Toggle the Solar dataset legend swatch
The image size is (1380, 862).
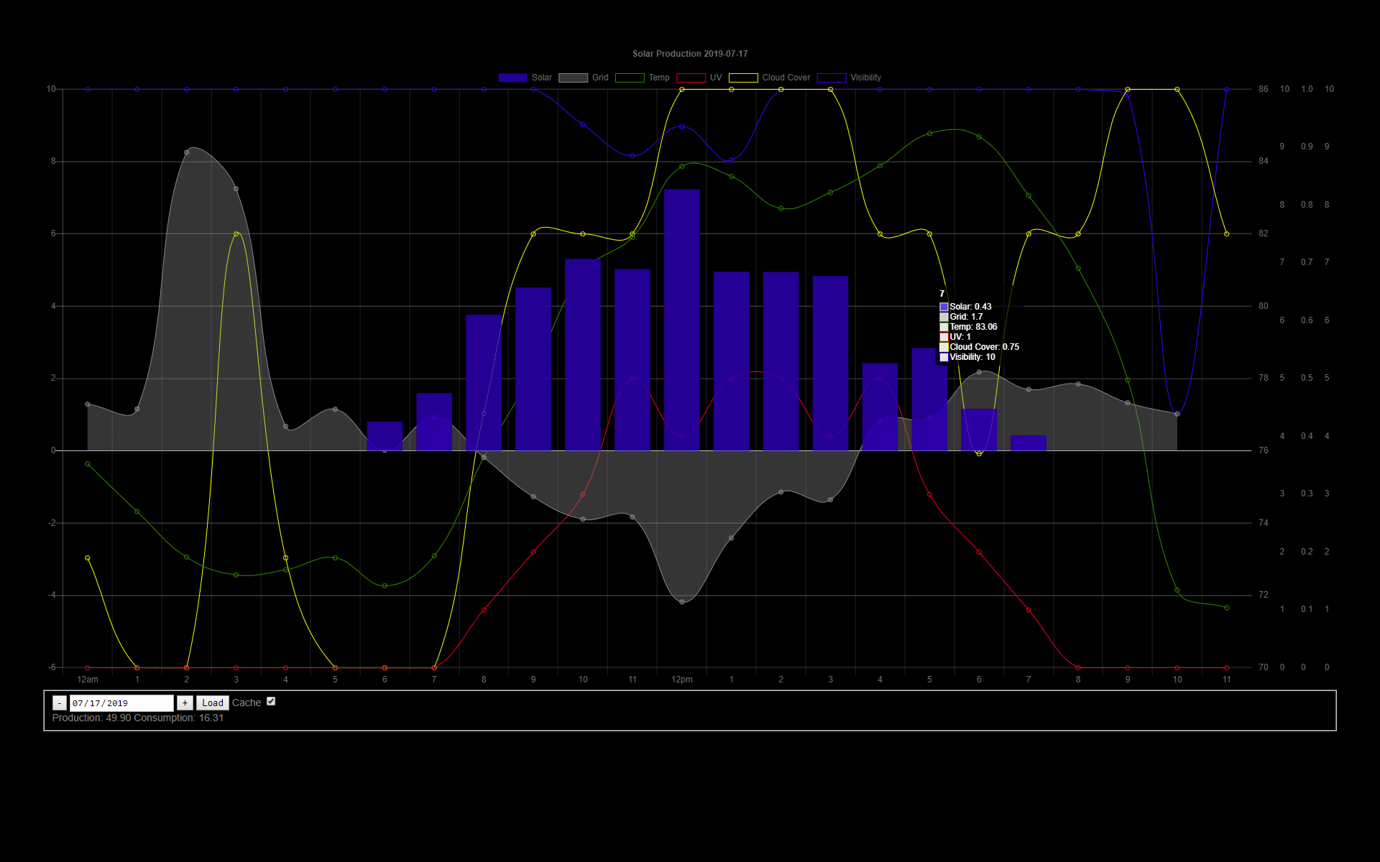tap(512, 78)
